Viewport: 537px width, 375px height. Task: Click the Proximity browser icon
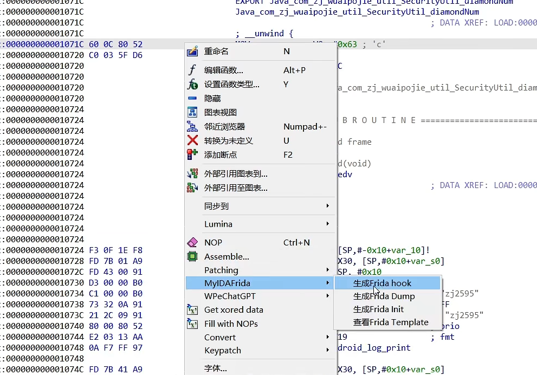(192, 126)
